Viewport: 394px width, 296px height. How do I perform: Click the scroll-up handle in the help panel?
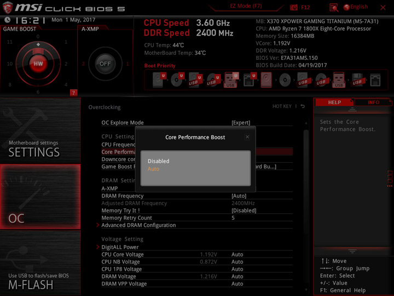352,110
